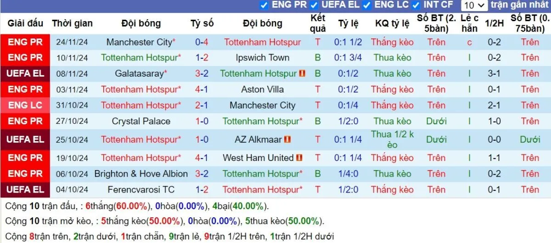
Task: Untick the INT CF filter checkbox
Action: coord(416,5)
